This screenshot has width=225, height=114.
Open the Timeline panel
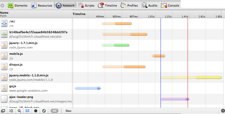pos(107,5)
